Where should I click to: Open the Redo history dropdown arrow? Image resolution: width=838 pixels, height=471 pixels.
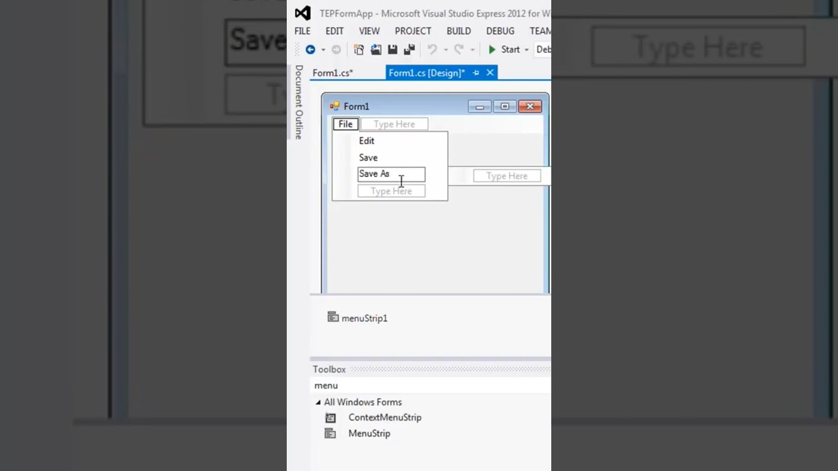pyautogui.click(x=472, y=50)
